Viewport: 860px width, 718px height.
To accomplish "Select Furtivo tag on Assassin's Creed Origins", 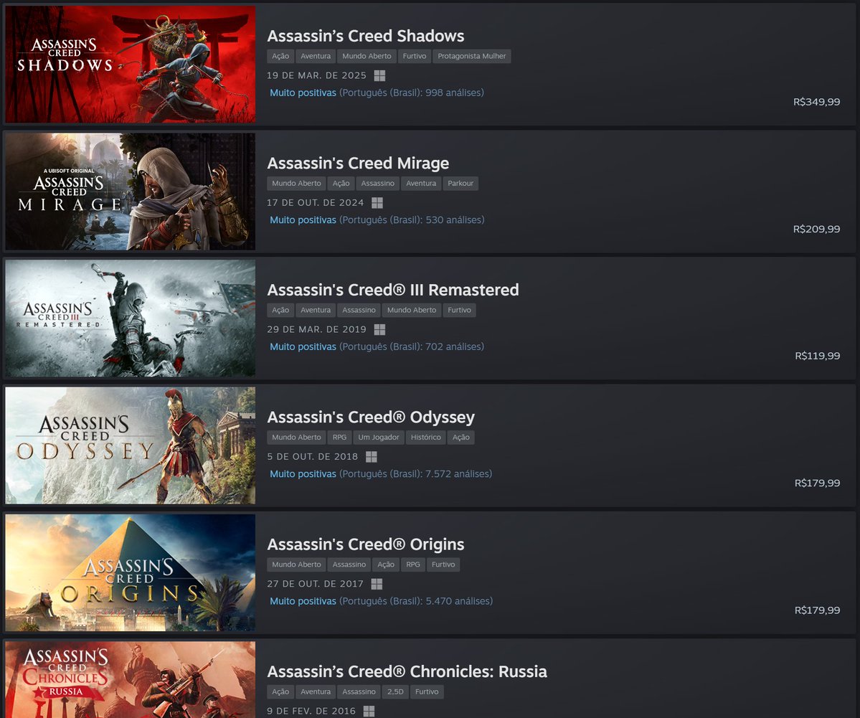I will (x=443, y=565).
